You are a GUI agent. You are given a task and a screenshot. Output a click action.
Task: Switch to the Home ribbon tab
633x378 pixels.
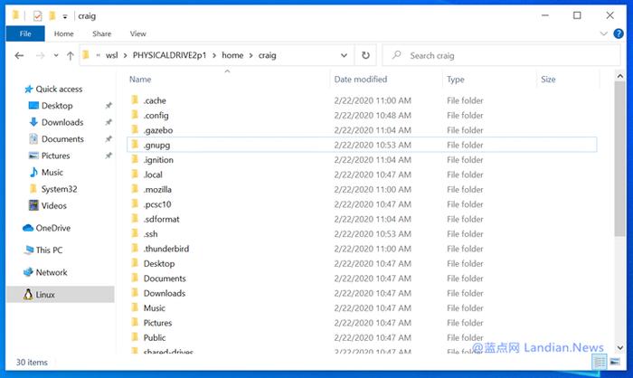click(64, 34)
